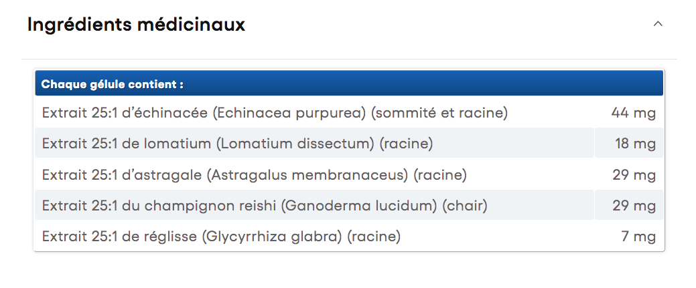Click the Latin name Echinacea purpurea
This screenshot has width=696, height=288.
tap(291, 113)
